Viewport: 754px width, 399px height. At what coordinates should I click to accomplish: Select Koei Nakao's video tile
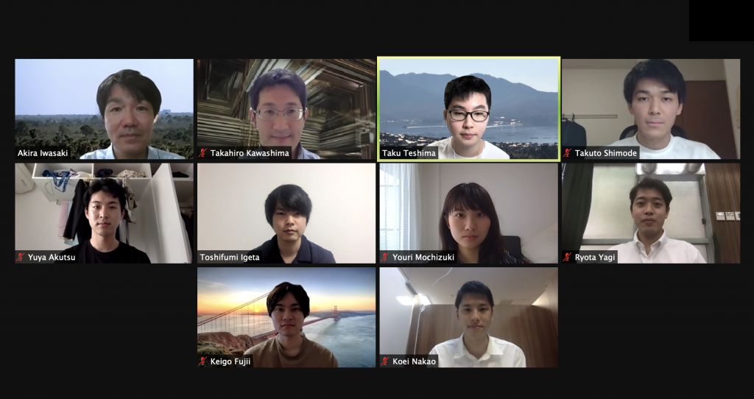(x=469, y=317)
